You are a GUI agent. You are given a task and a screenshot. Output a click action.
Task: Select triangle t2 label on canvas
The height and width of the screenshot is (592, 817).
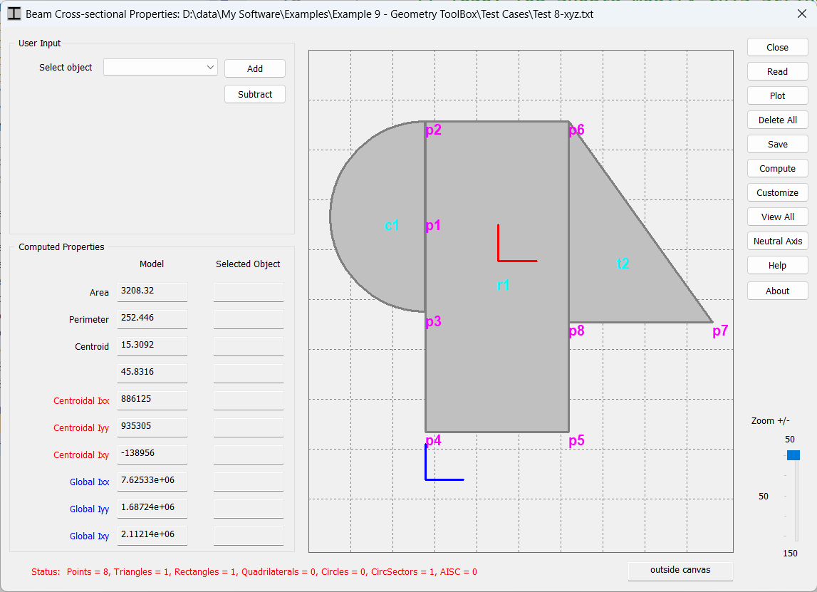623,264
